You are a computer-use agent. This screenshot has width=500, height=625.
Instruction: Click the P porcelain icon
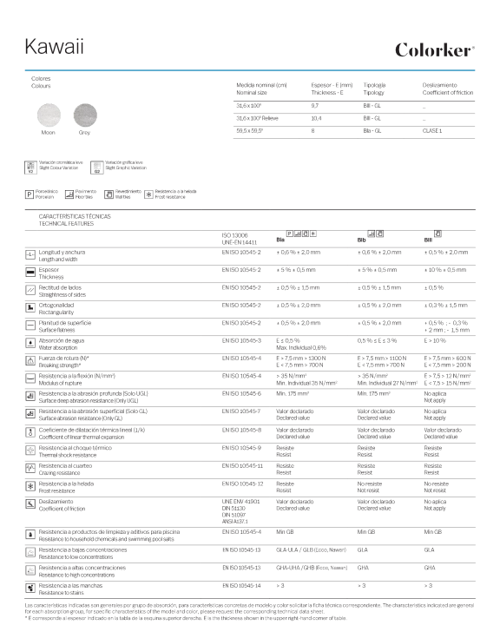(30, 194)
